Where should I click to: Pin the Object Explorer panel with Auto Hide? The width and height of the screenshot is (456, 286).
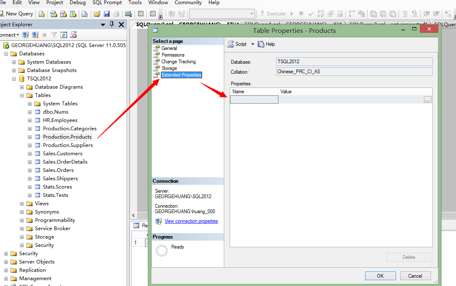point(112,25)
